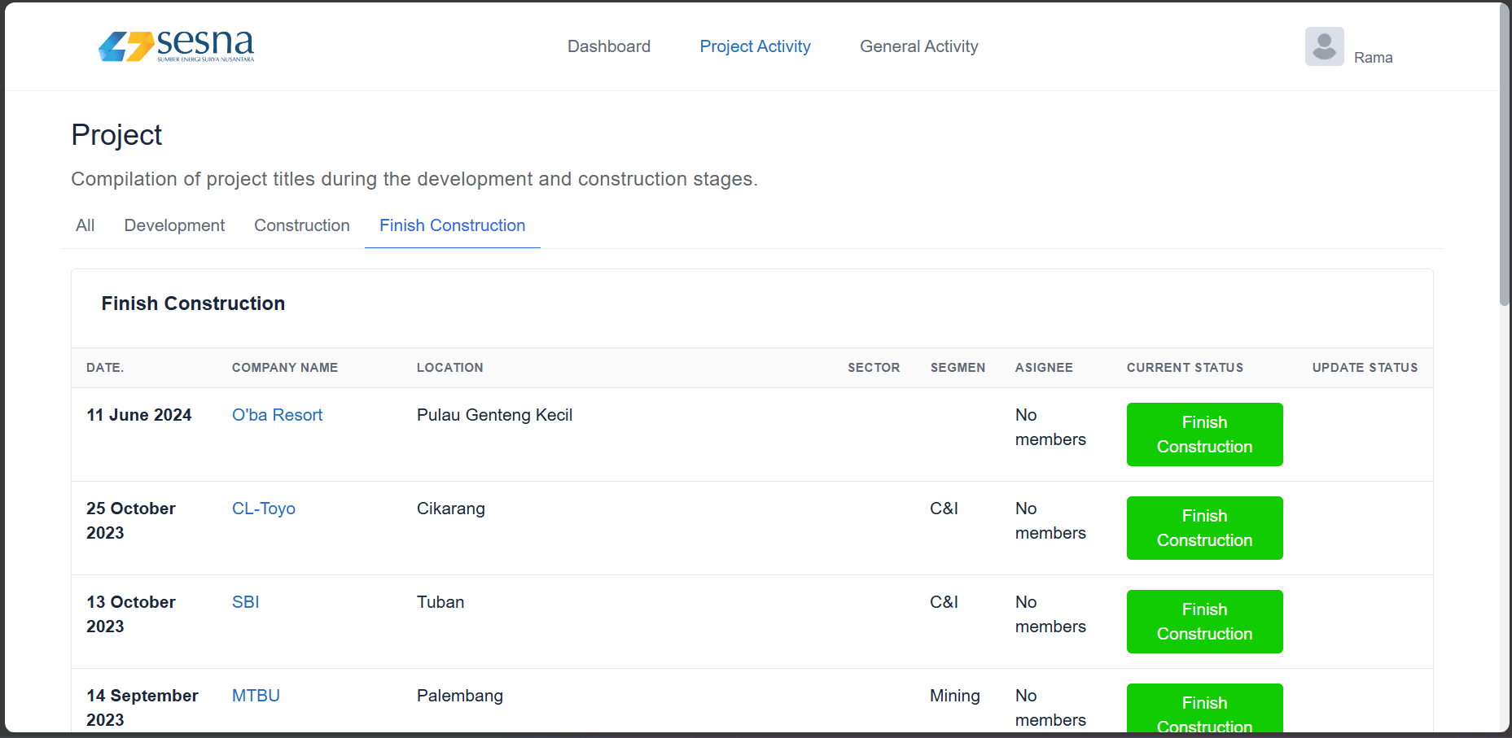
Task: Click the Cikarang location cell
Action: 451,509
